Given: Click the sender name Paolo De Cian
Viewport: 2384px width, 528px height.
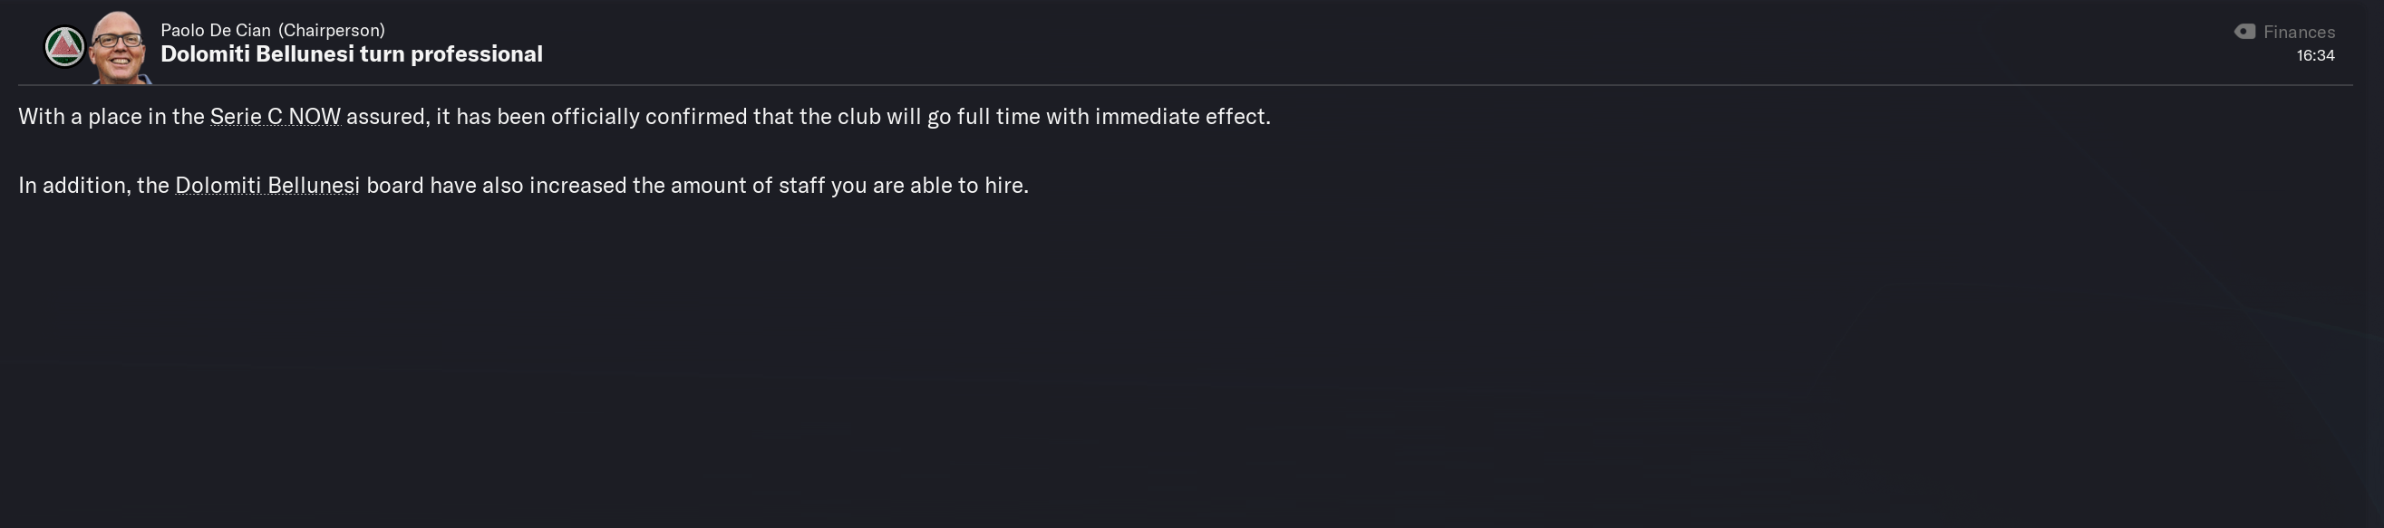Looking at the screenshot, I should [216, 31].
